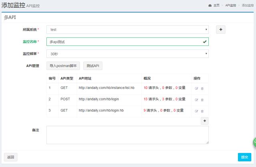This screenshot has height=167, width=256.
Task: Click 导入postman脚本 button
Action: coord(63,66)
